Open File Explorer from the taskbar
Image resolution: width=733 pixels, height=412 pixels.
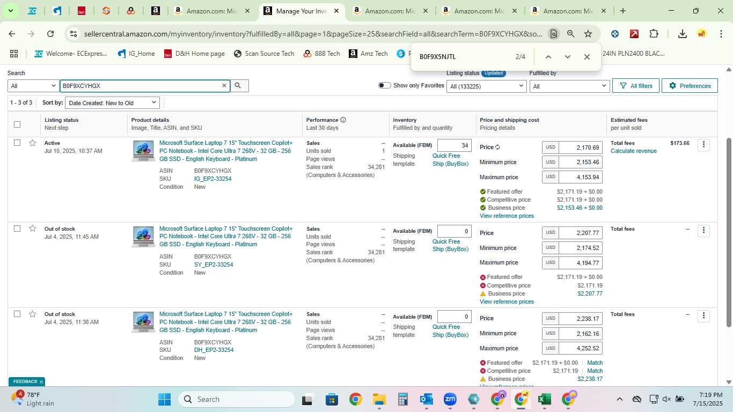379,399
